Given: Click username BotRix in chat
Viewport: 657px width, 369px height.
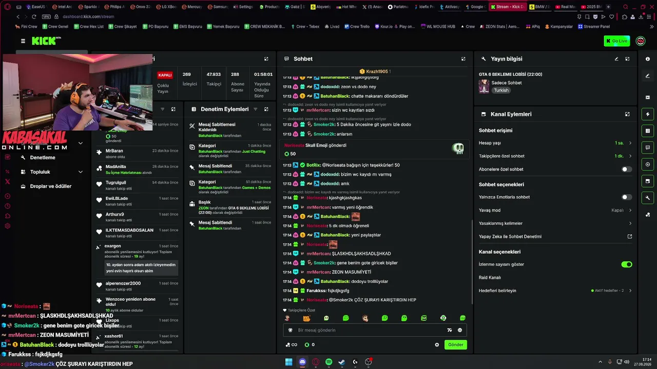Looking at the screenshot, I should 313,165.
